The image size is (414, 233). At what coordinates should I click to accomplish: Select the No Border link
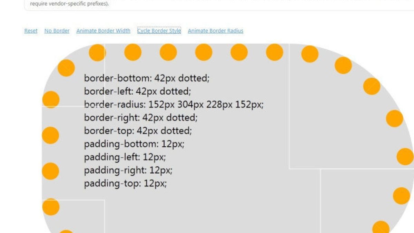pos(57,31)
